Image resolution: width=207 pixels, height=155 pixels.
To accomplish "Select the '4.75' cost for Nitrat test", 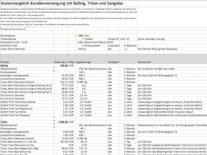I will [x=65, y=112].
